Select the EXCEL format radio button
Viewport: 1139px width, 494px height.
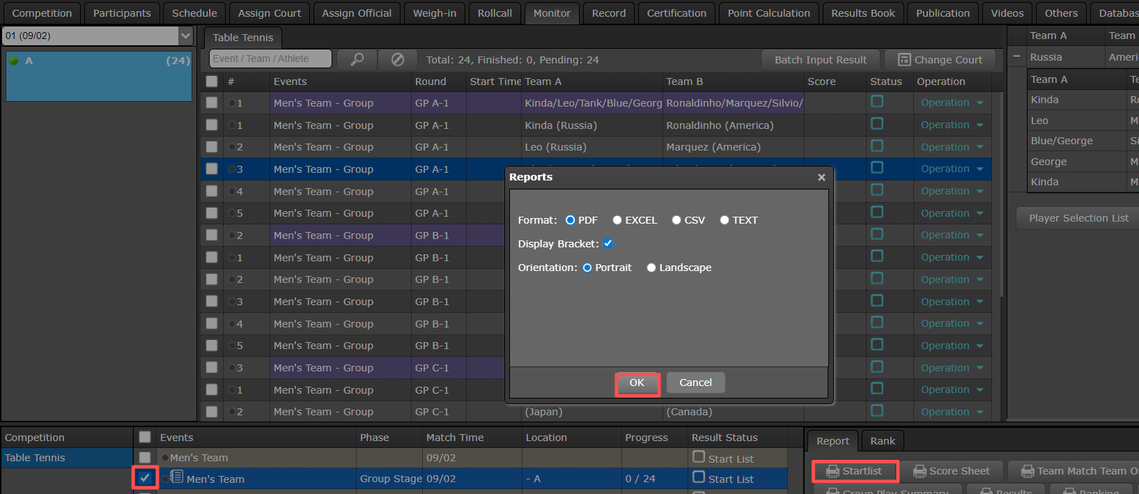617,220
